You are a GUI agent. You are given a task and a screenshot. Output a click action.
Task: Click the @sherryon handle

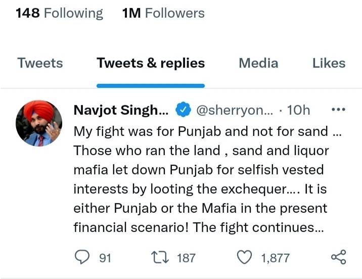[235, 110]
